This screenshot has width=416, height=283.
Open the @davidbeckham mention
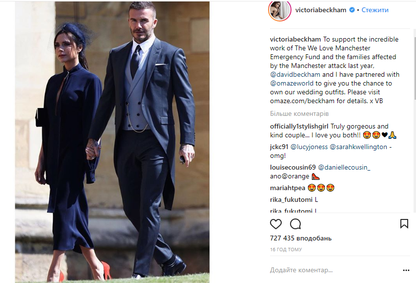point(295,75)
